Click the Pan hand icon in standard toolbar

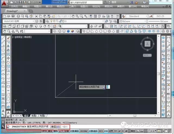click(73, 16)
